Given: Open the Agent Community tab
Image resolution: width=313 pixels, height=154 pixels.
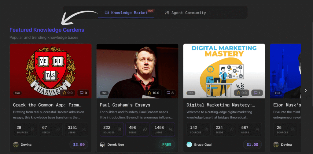Looking at the screenshot, I should tap(186, 13).
